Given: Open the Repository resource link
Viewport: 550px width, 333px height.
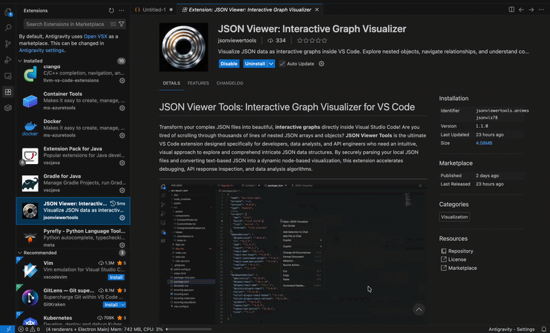Looking at the screenshot, I should pos(461,251).
